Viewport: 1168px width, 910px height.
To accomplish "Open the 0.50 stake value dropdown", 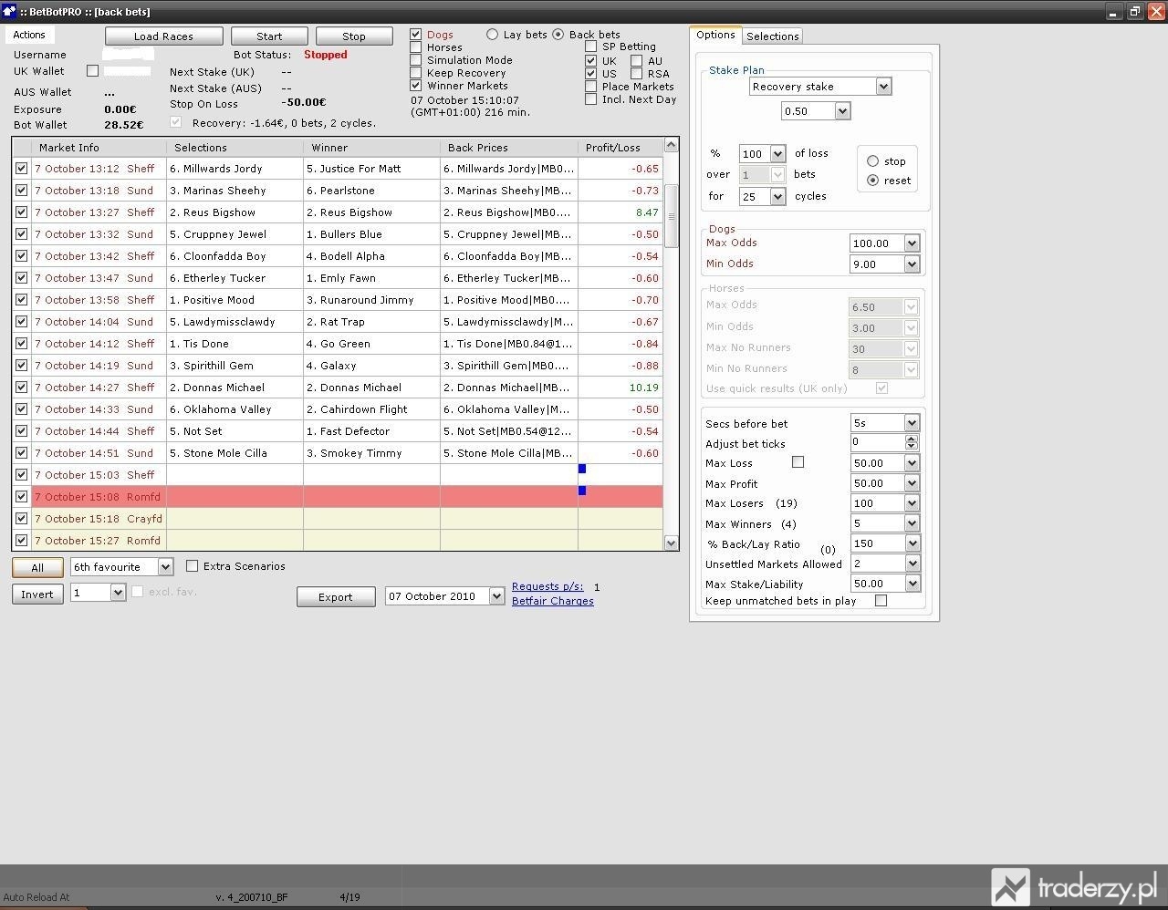I will coord(842,110).
